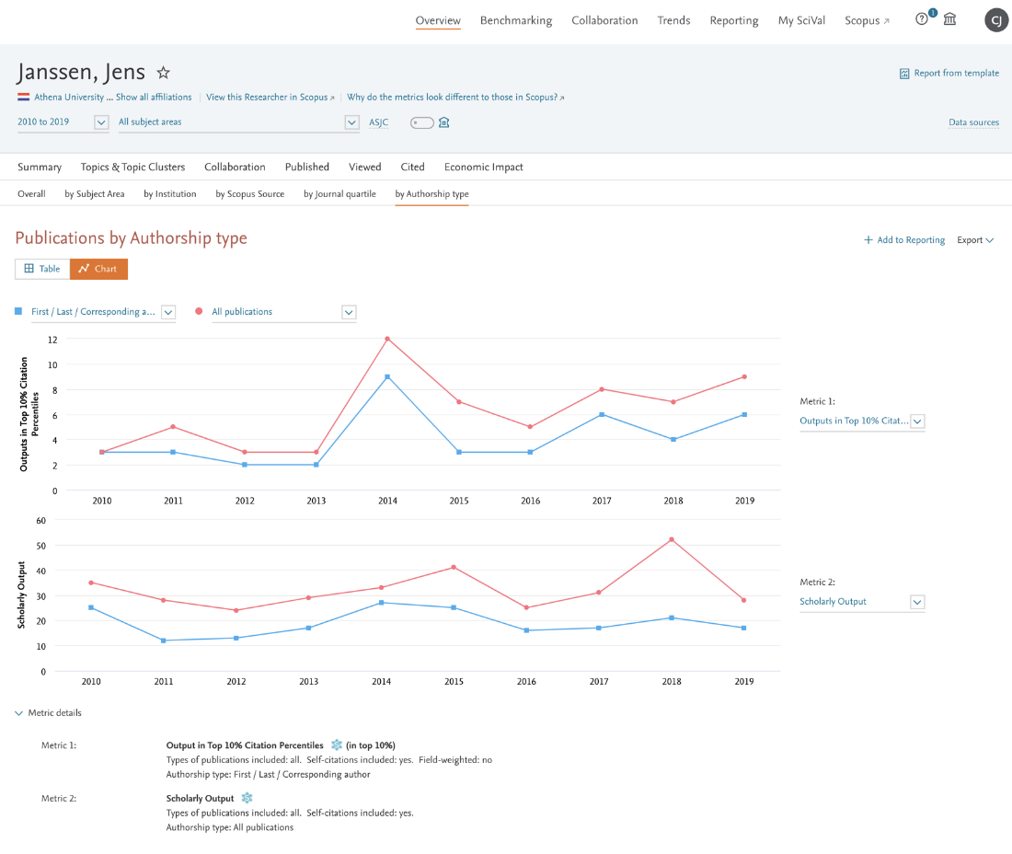
Task: Click the institution icon beside the ASJC toggle
Action: coord(444,122)
